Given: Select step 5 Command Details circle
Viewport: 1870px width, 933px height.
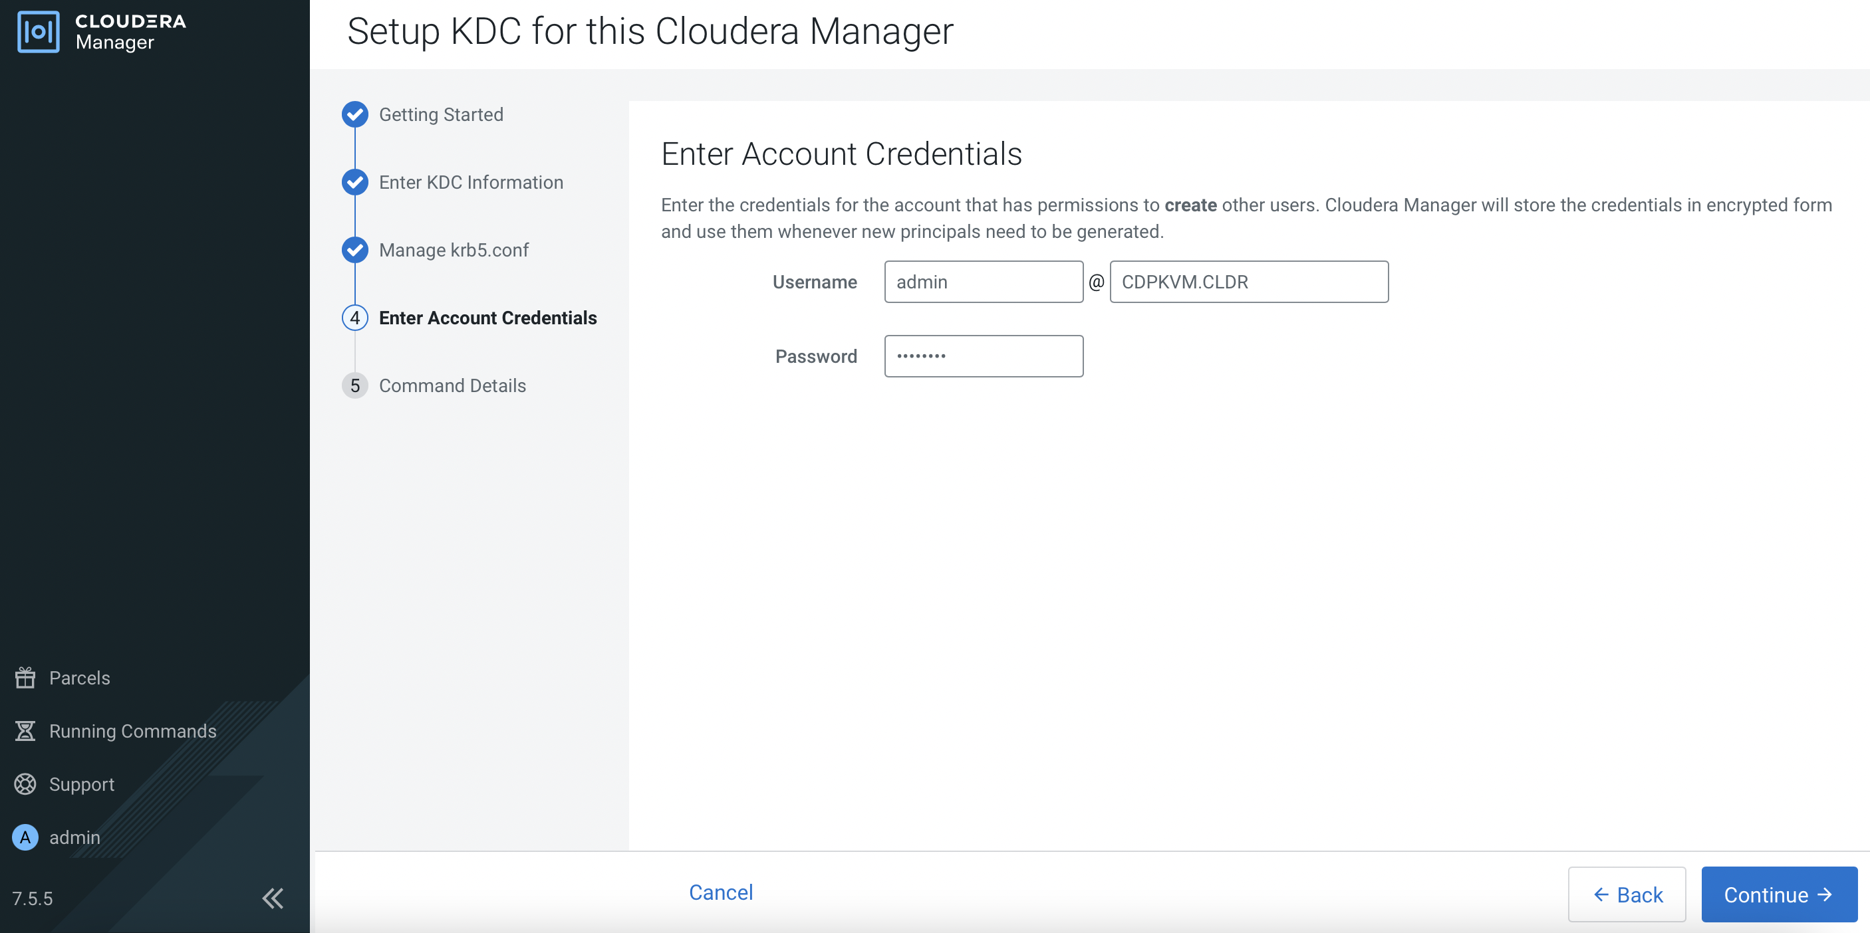Looking at the screenshot, I should tap(355, 385).
